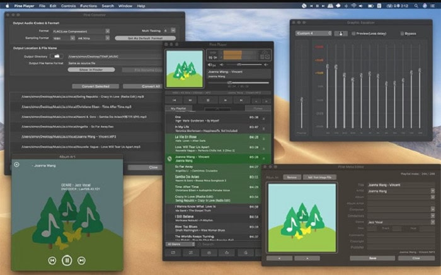Click Close button in Pine Meta Editor
The height and width of the screenshot is (275, 441).
tap(416, 258)
